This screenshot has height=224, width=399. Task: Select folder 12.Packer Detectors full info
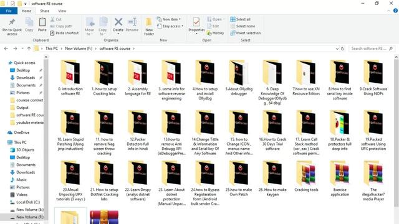tap(138, 131)
